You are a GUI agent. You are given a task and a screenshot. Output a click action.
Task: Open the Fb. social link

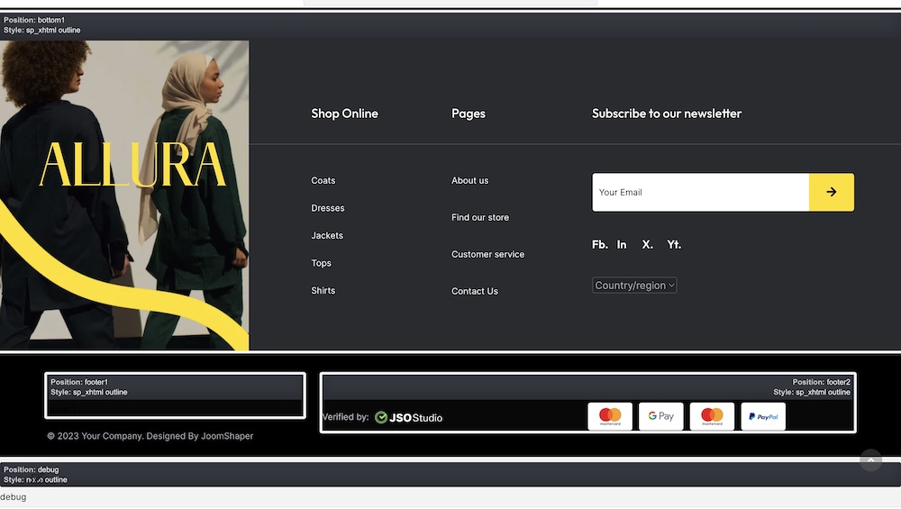click(x=599, y=244)
